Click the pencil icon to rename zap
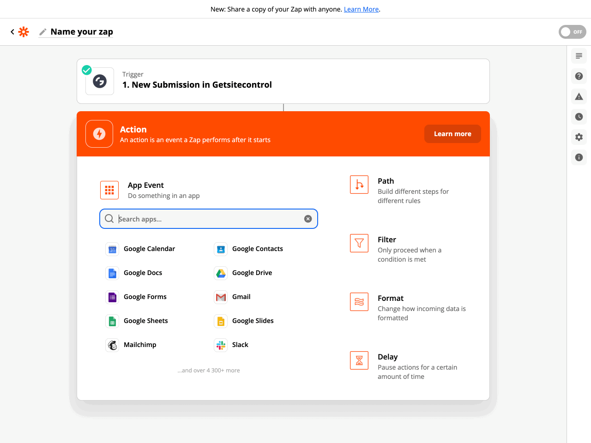Image resolution: width=591 pixels, height=443 pixels. pyautogui.click(x=43, y=32)
